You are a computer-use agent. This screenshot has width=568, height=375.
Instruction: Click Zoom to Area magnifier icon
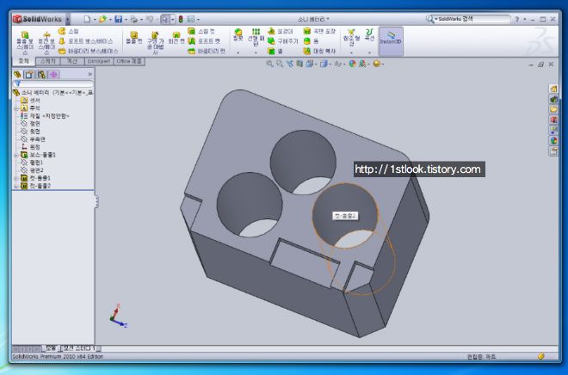tap(280, 64)
